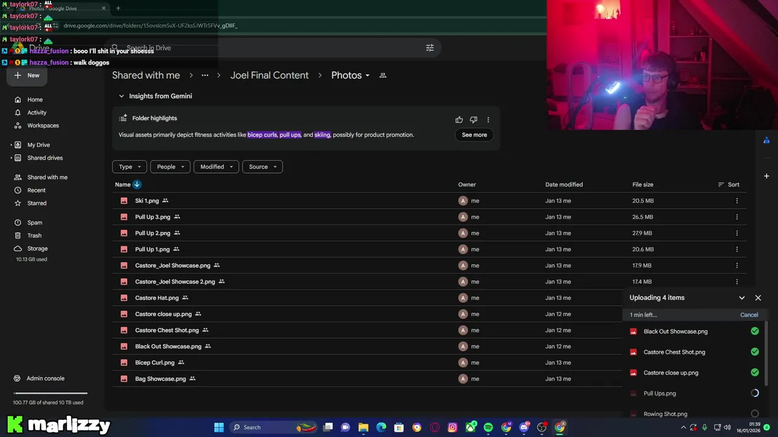Screen dimensions: 778x437
Task: Open Recent files in the sidebar
Action: (x=36, y=190)
